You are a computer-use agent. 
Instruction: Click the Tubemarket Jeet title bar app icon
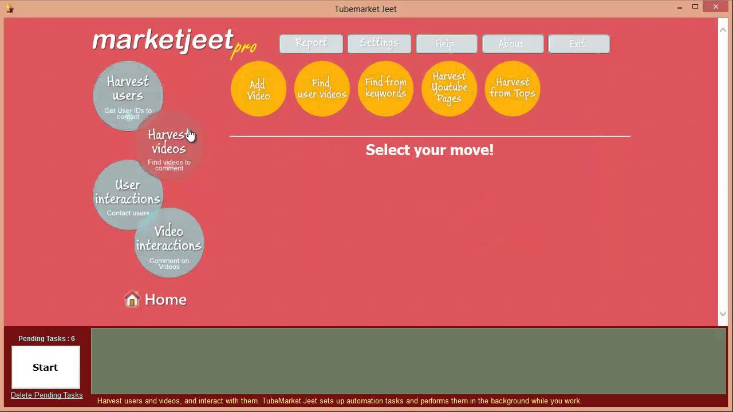click(x=9, y=9)
